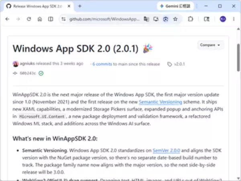Open the extensions puzzle icon
The image size is (241, 181).
[190, 19]
